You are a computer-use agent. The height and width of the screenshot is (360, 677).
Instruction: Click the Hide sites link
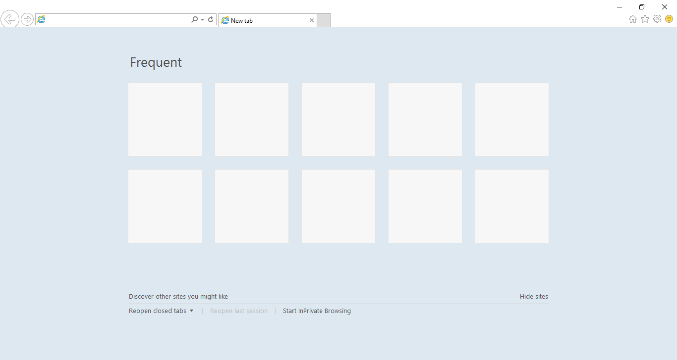[x=534, y=297]
